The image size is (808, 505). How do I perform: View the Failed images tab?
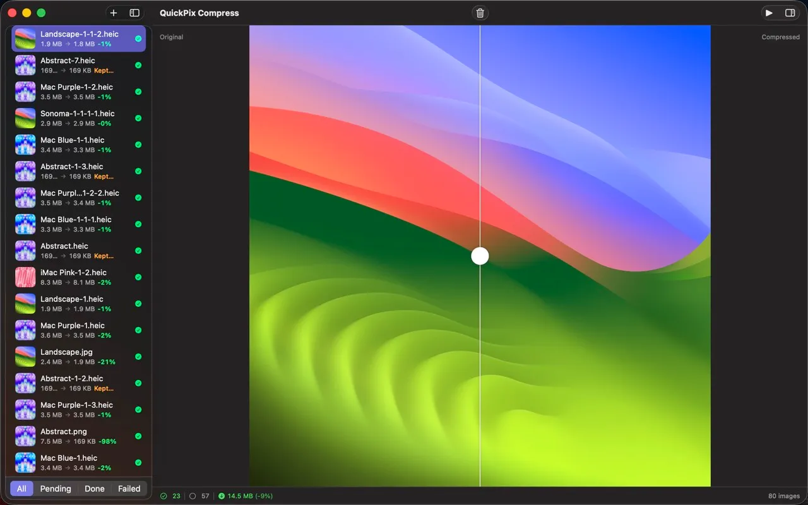point(129,489)
